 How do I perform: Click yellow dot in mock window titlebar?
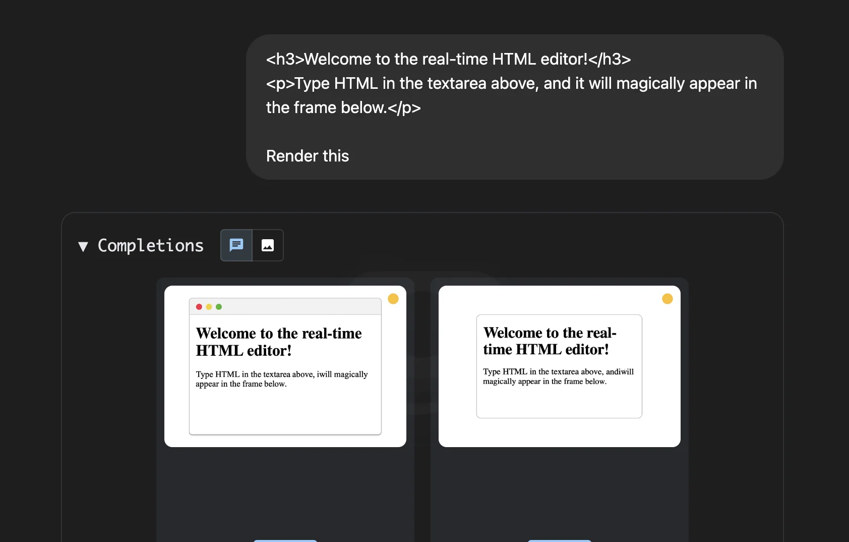pos(209,307)
